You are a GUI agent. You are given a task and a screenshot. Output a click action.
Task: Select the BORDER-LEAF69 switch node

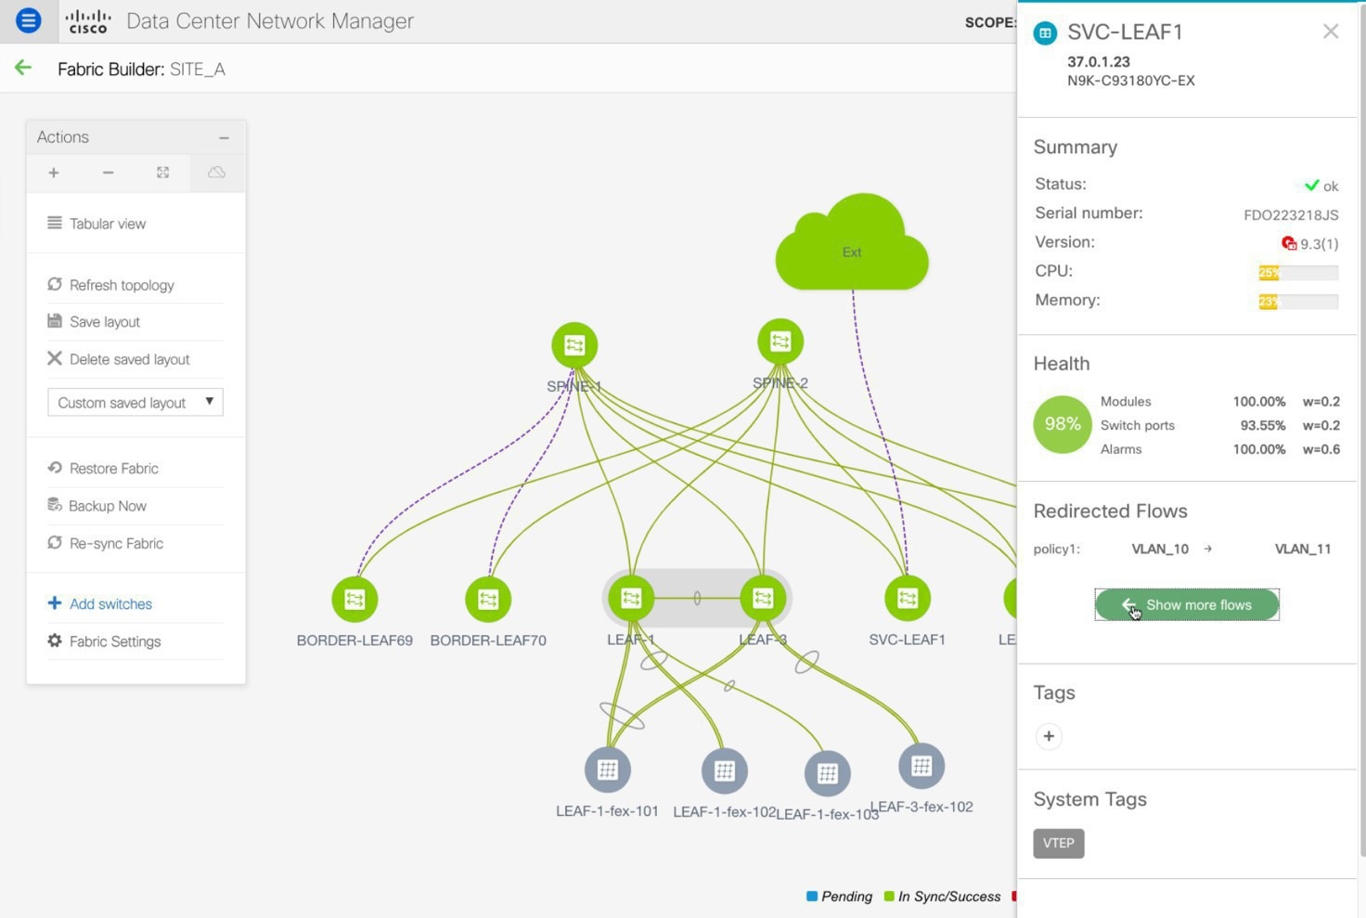tap(354, 600)
